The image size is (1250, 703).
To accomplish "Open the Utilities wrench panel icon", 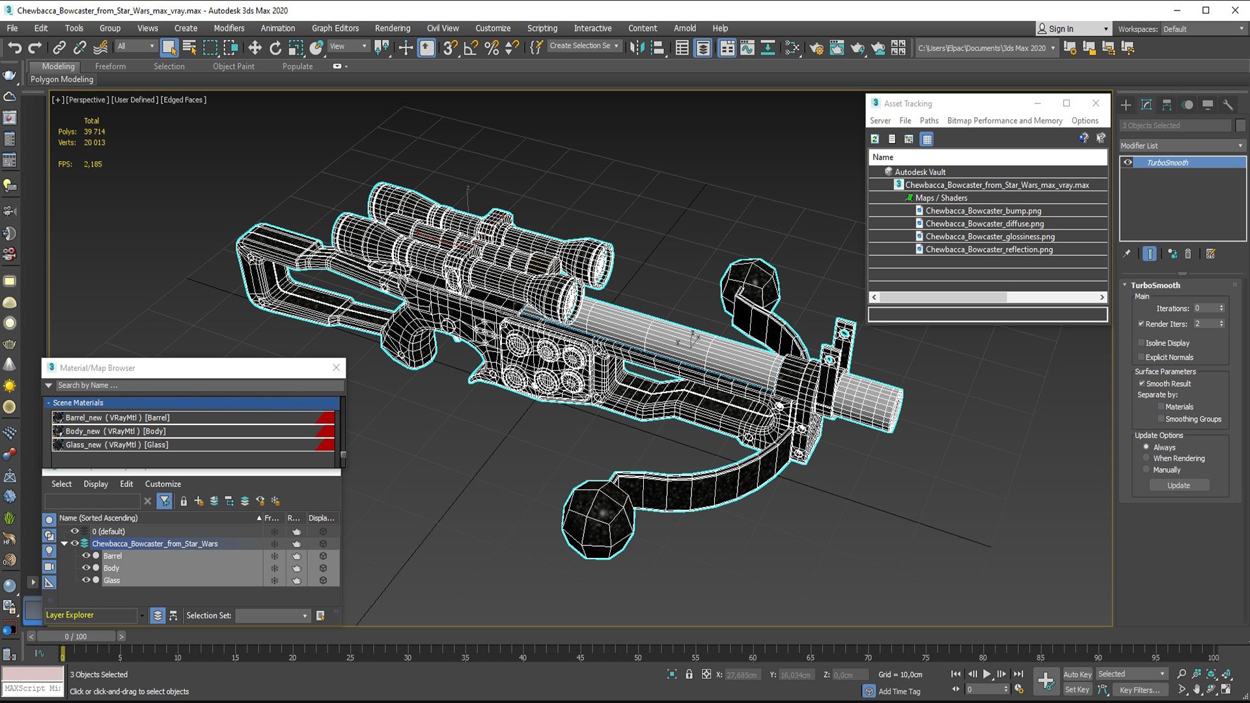I will click(1228, 105).
